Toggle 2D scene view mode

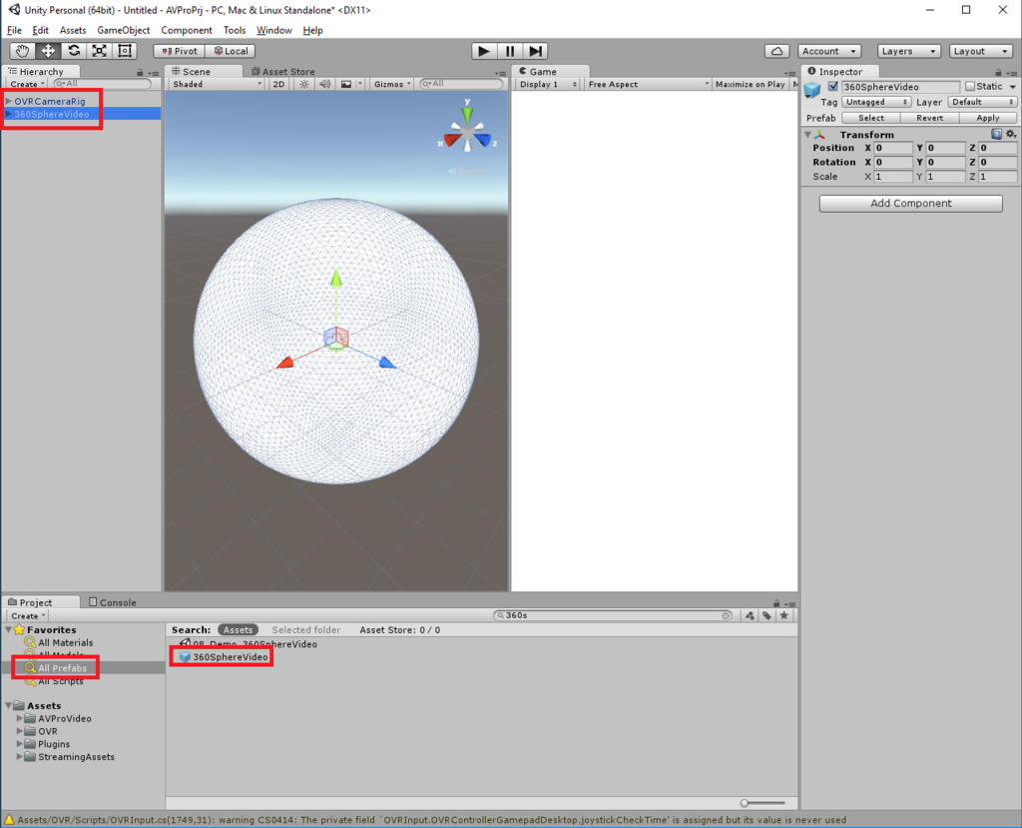pos(279,84)
